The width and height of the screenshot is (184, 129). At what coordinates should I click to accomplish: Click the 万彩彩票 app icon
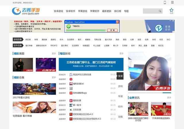[x=71, y=110]
